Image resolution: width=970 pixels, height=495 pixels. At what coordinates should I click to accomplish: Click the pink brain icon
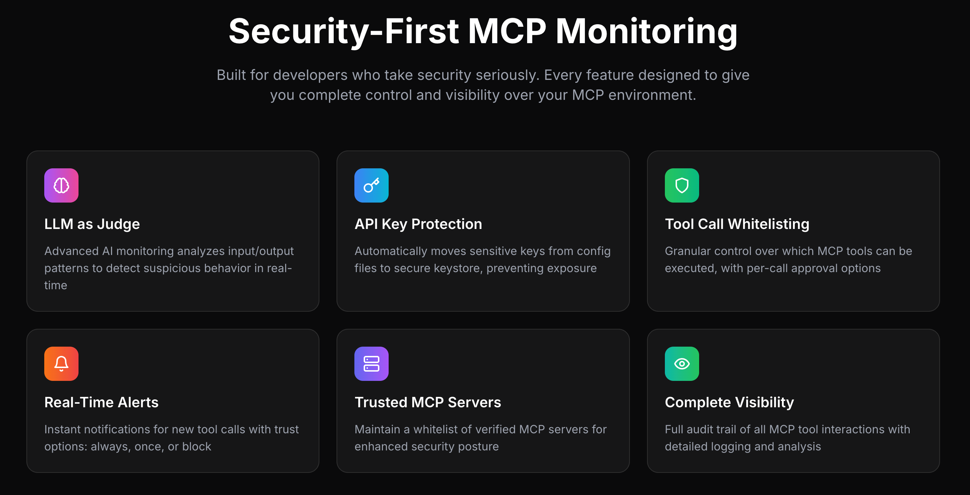[x=61, y=185]
